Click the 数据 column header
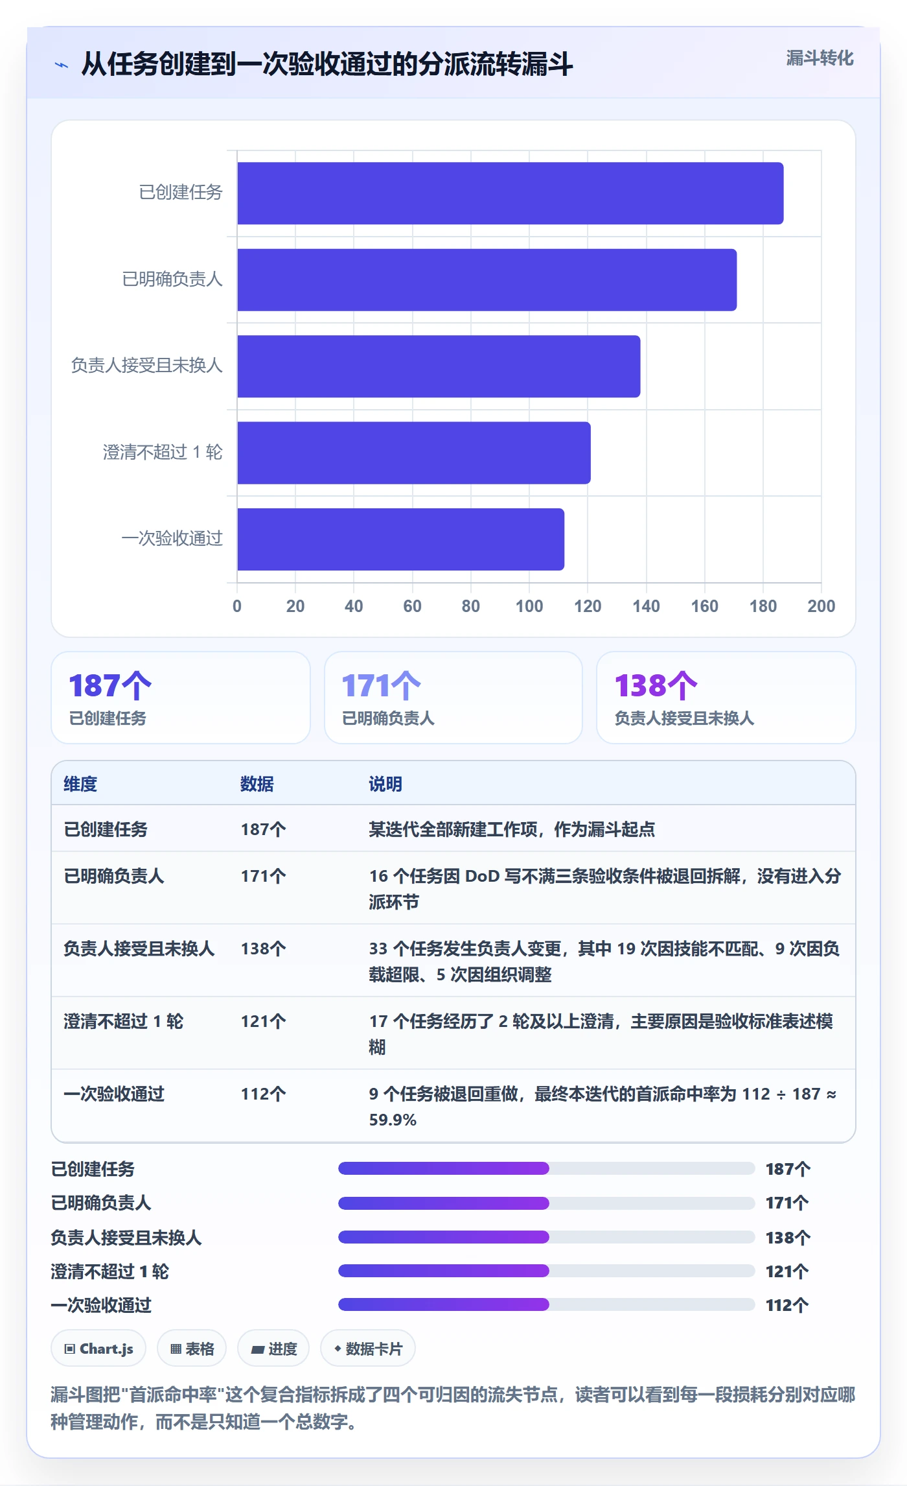Viewport: 907px width, 1486px height. [257, 784]
